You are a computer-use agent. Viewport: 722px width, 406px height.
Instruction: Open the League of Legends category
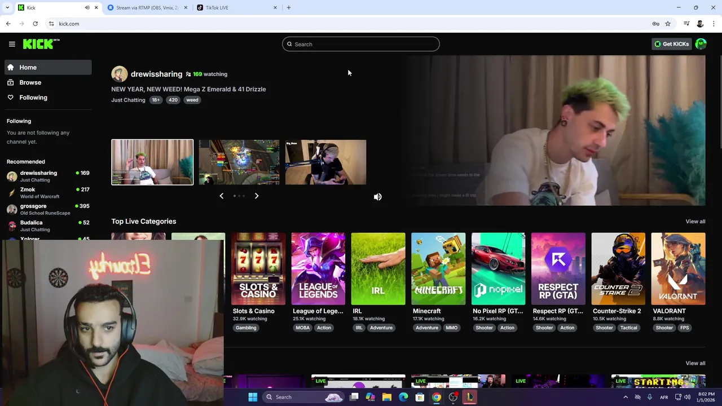pyautogui.click(x=318, y=269)
